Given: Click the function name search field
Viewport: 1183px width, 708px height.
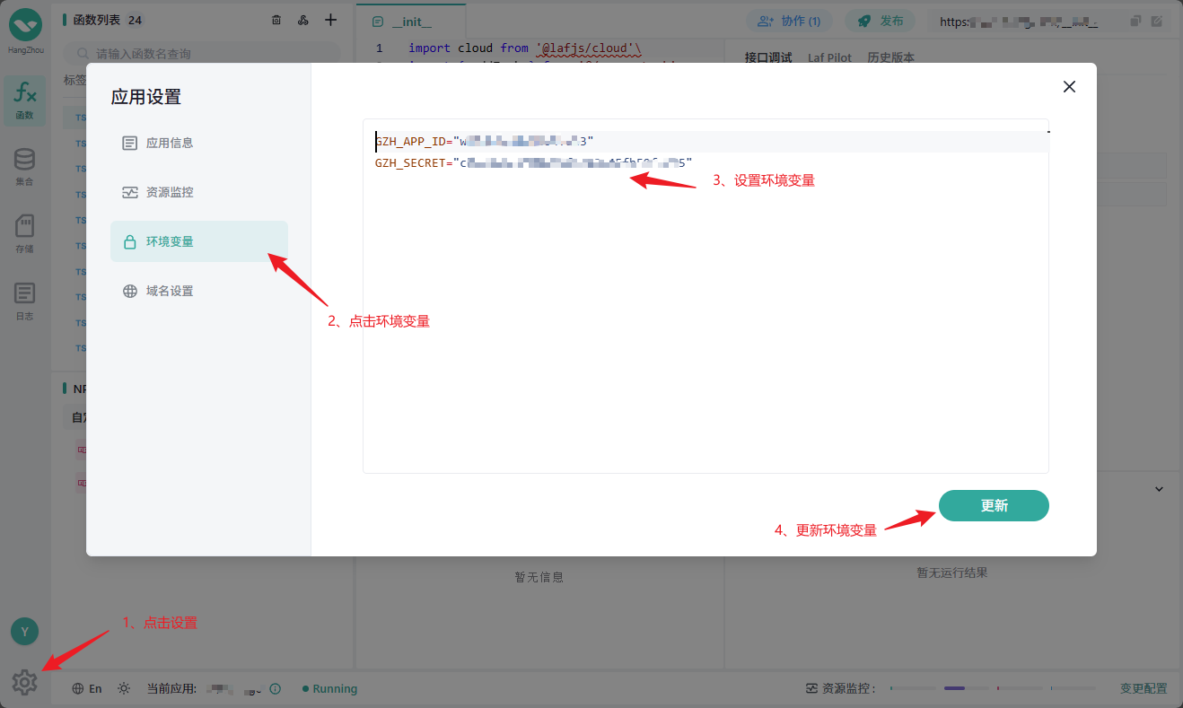Looking at the screenshot, I should (202, 54).
